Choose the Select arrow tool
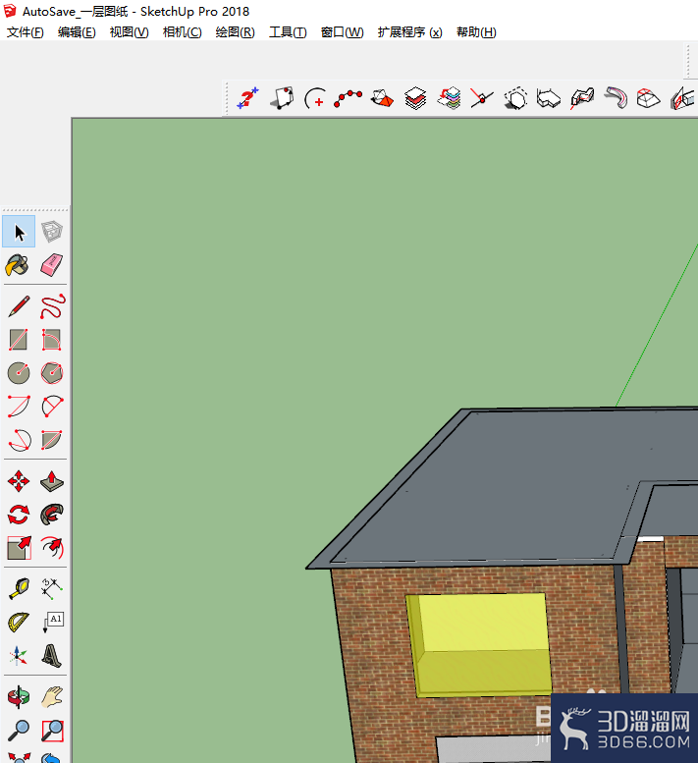Viewport: 698px width, 763px height. [x=19, y=232]
